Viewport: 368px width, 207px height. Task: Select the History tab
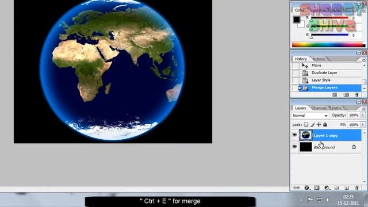(x=301, y=59)
